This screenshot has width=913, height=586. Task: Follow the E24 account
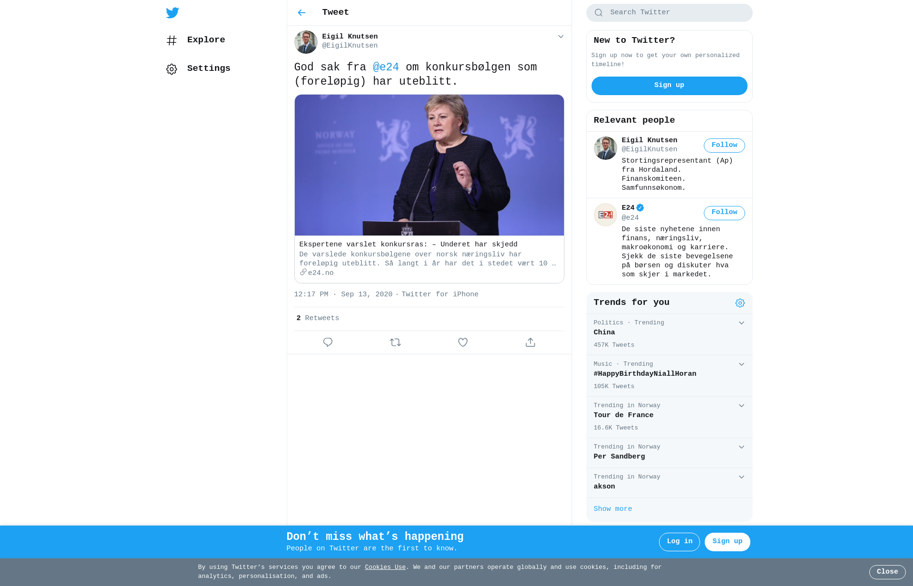(724, 213)
